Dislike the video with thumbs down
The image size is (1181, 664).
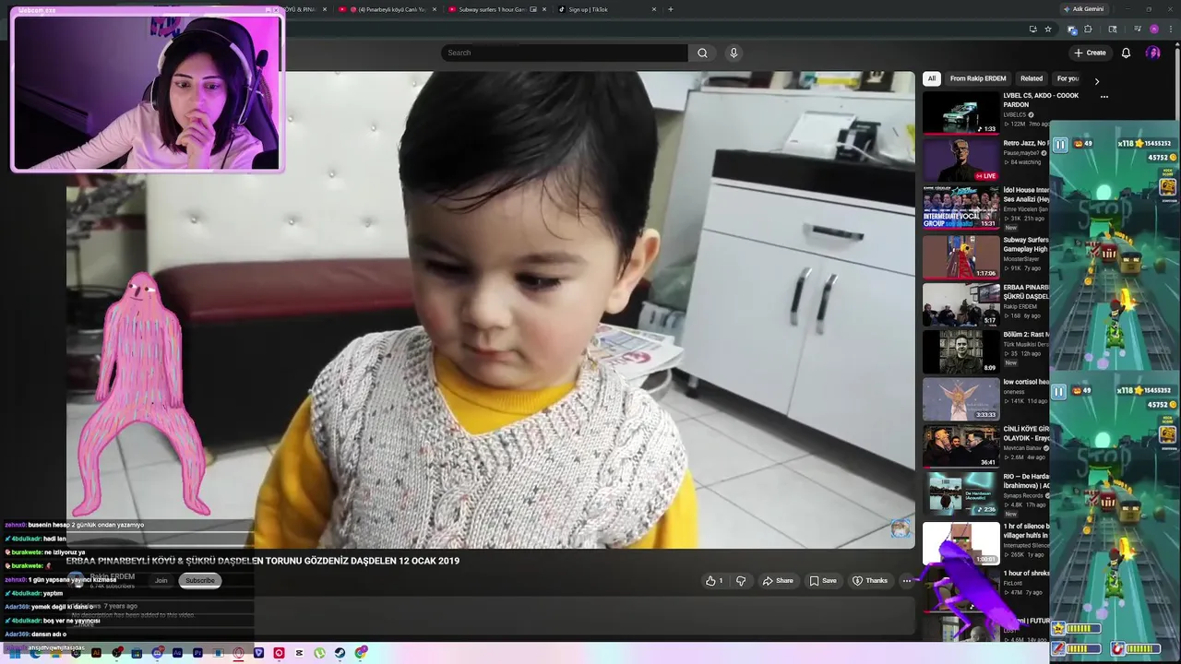point(741,581)
